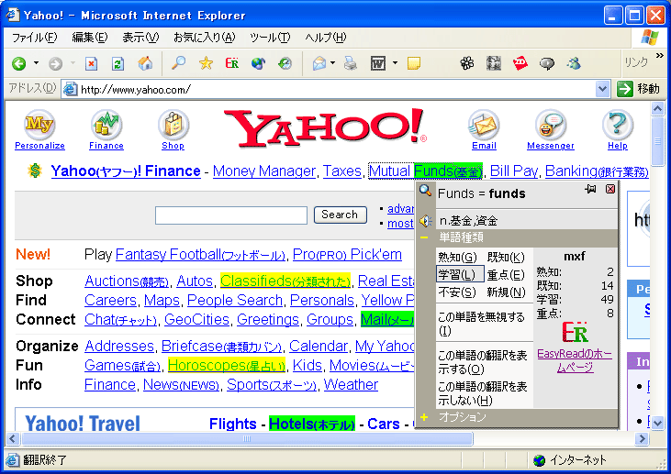Click the vertical scrollbar down arrow

657,423
